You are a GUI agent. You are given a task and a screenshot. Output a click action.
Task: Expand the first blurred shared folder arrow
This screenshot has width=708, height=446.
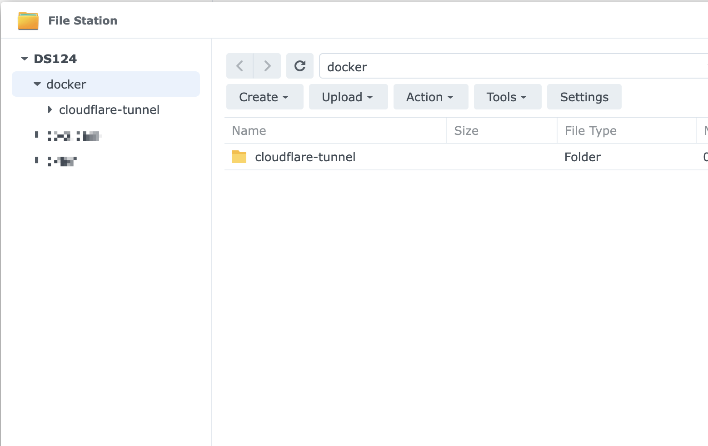tap(37, 134)
